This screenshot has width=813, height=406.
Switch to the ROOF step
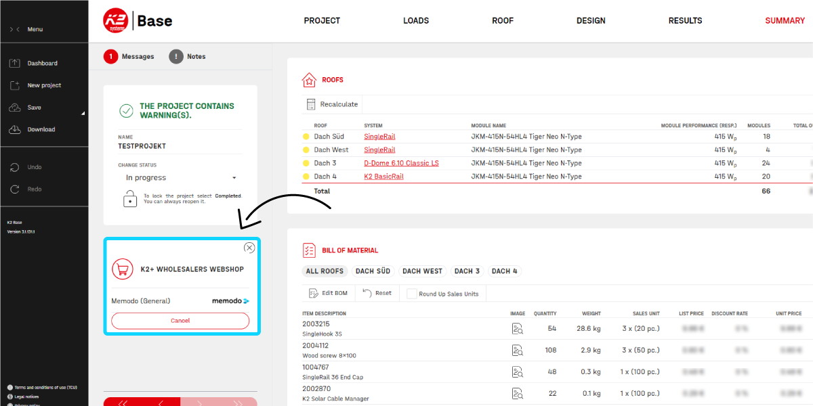503,21
